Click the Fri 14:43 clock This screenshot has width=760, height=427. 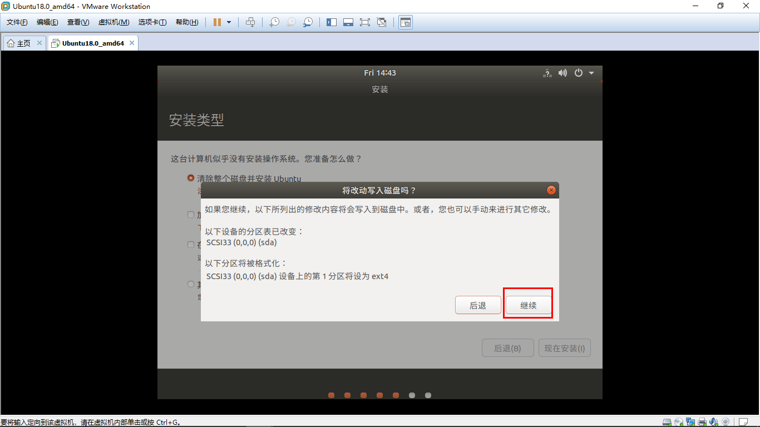click(x=380, y=73)
